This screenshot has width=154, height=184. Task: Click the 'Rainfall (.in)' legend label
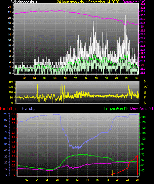(9, 108)
